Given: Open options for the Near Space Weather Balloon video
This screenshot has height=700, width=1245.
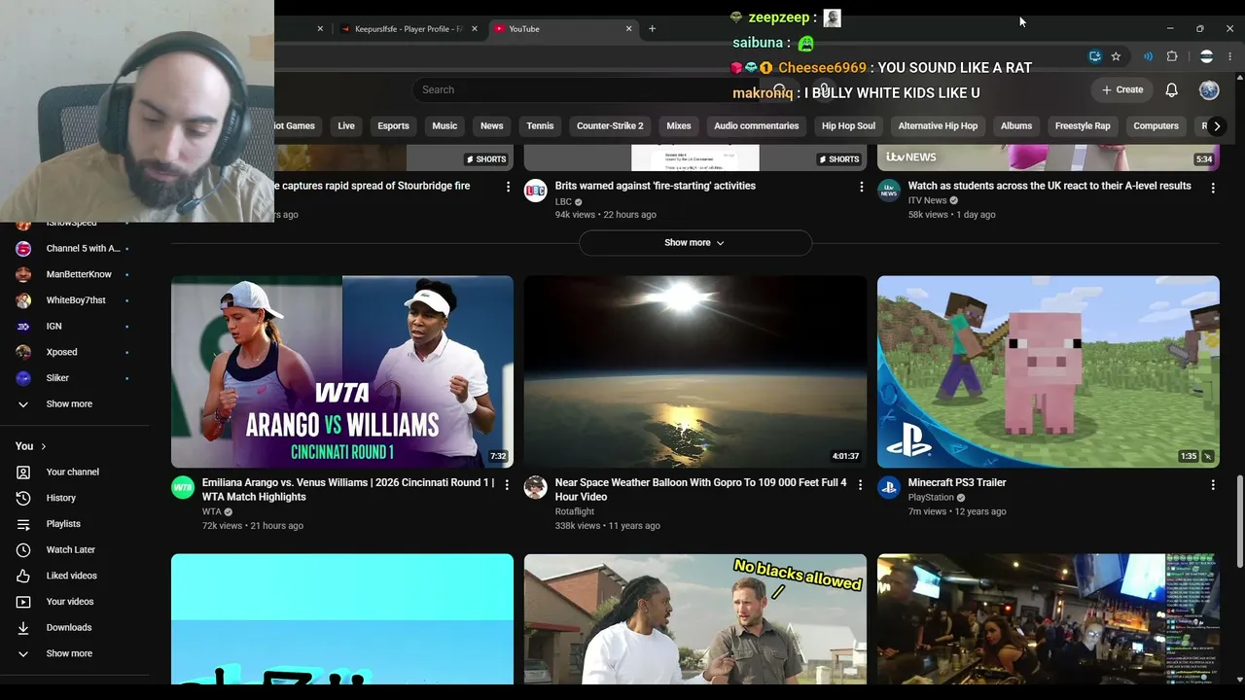Looking at the screenshot, I should pos(860,484).
